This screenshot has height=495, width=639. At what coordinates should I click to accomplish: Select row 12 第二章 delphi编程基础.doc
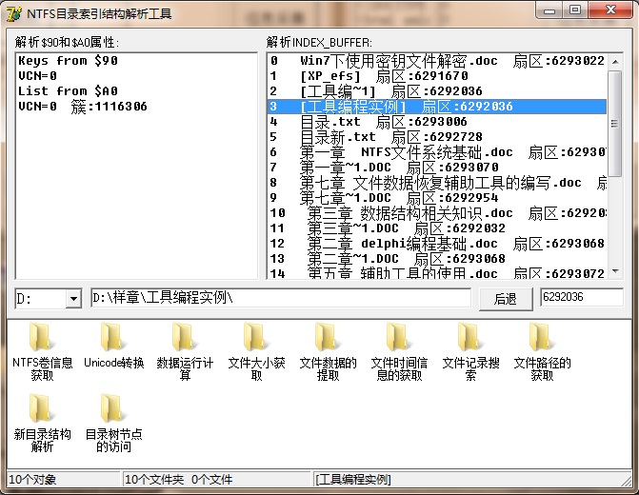point(437,244)
